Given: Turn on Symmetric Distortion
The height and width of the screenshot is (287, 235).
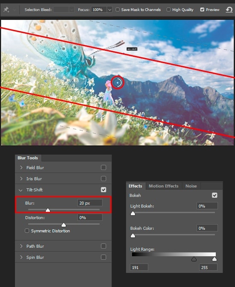Looking at the screenshot, I should pyautogui.click(x=27, y=231).
